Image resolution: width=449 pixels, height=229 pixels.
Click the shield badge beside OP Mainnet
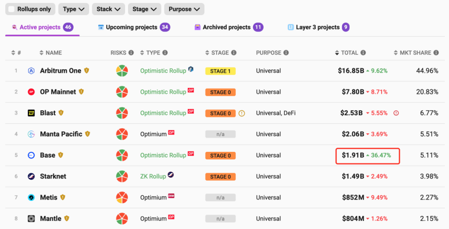coord(81,92)
